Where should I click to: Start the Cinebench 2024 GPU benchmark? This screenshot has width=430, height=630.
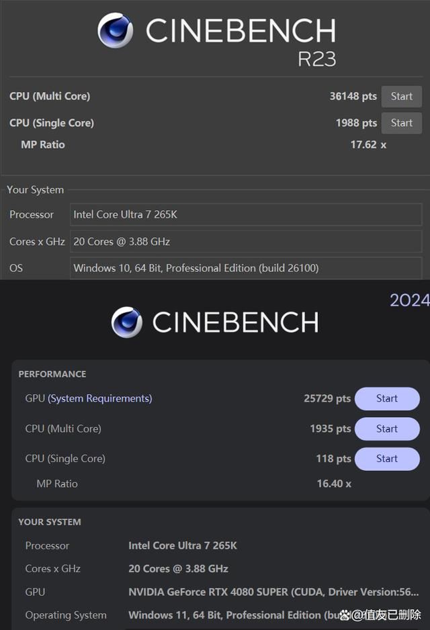(387, 398)
